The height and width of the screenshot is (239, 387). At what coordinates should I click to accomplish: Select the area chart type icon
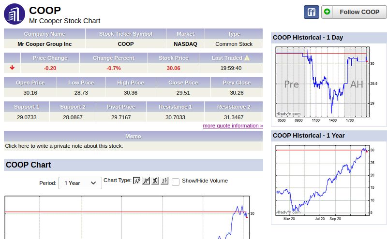pyautogui.click(x=146, y=181)
